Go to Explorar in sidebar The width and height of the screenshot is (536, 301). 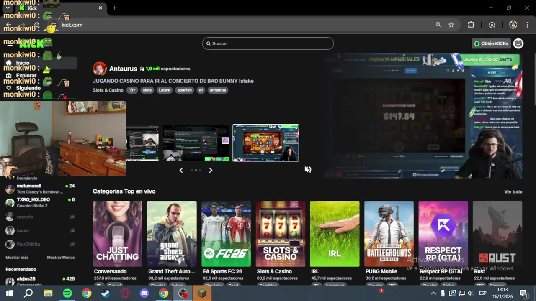pyautogui.click(x=26, y=76)
